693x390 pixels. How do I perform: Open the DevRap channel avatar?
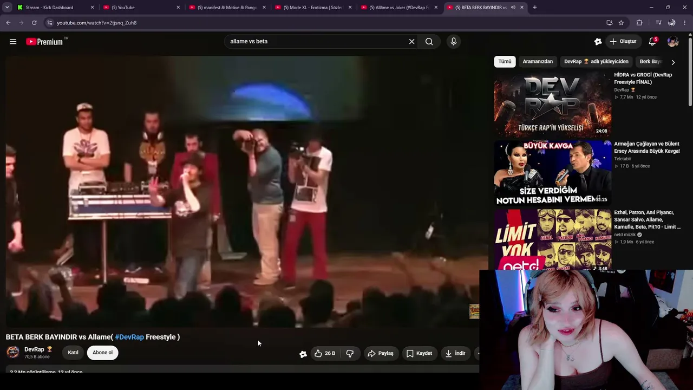coord(13,353)
